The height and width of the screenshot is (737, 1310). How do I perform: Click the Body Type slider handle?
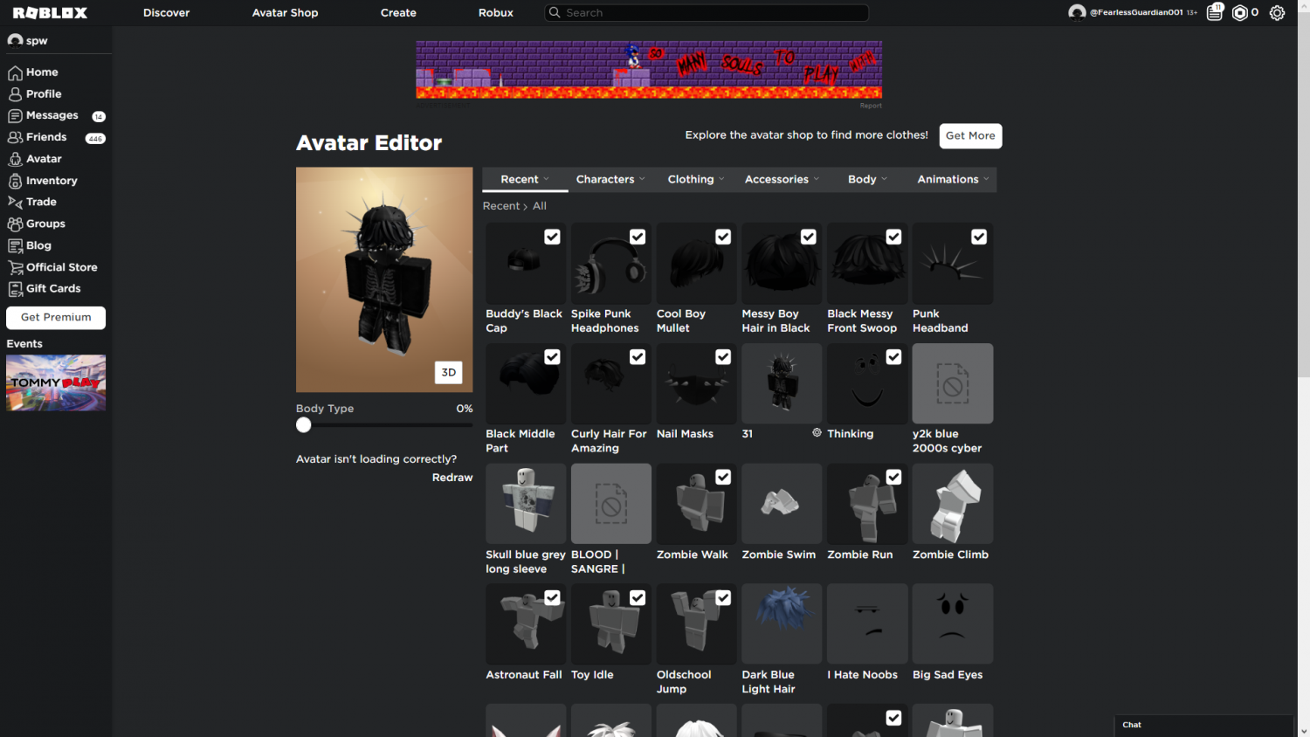coord(304,425)
